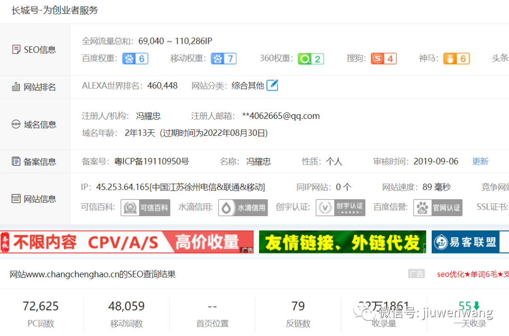Click the 名称 value 冯耀忠 in 备案信息
509x336 pixels.
[x=258, y=161]
